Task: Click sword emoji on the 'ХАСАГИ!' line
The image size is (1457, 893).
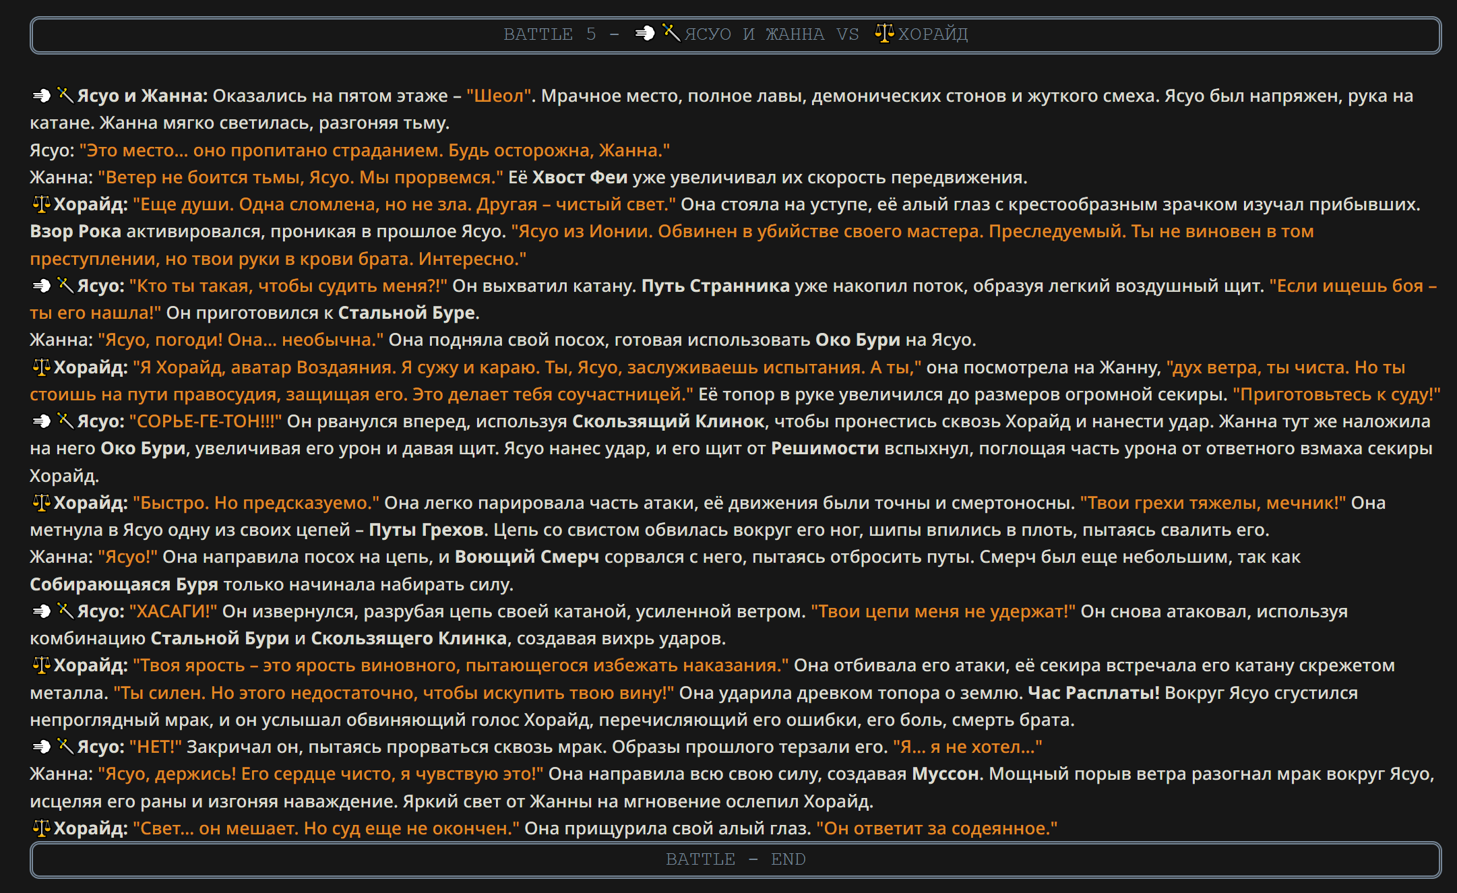Action: pyautogui.click(x=65, y=611)
